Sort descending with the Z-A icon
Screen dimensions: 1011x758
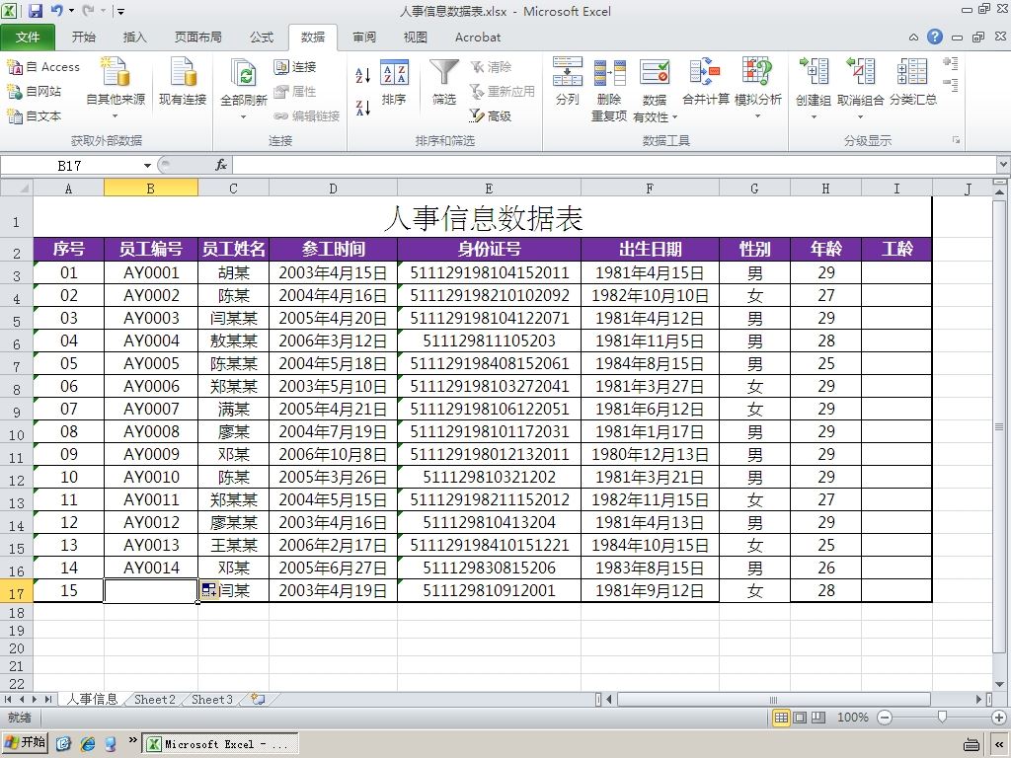click(362, 108)
